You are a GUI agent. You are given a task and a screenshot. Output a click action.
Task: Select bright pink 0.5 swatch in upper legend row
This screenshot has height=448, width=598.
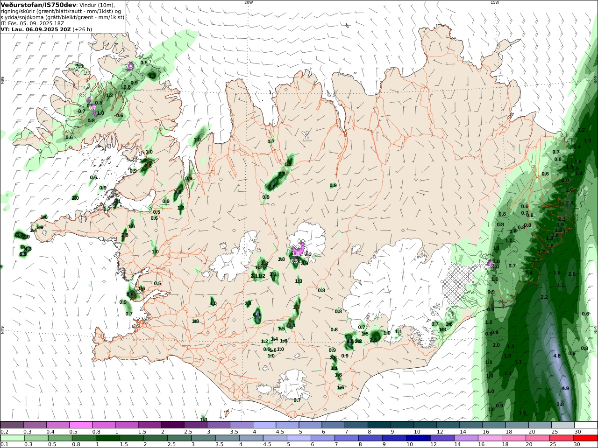pyautogui.click(x=80, y=425)
